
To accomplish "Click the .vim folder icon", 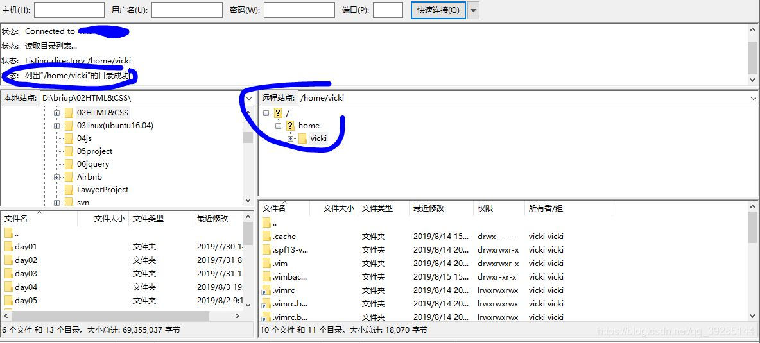I will click(x=266, y=264).
